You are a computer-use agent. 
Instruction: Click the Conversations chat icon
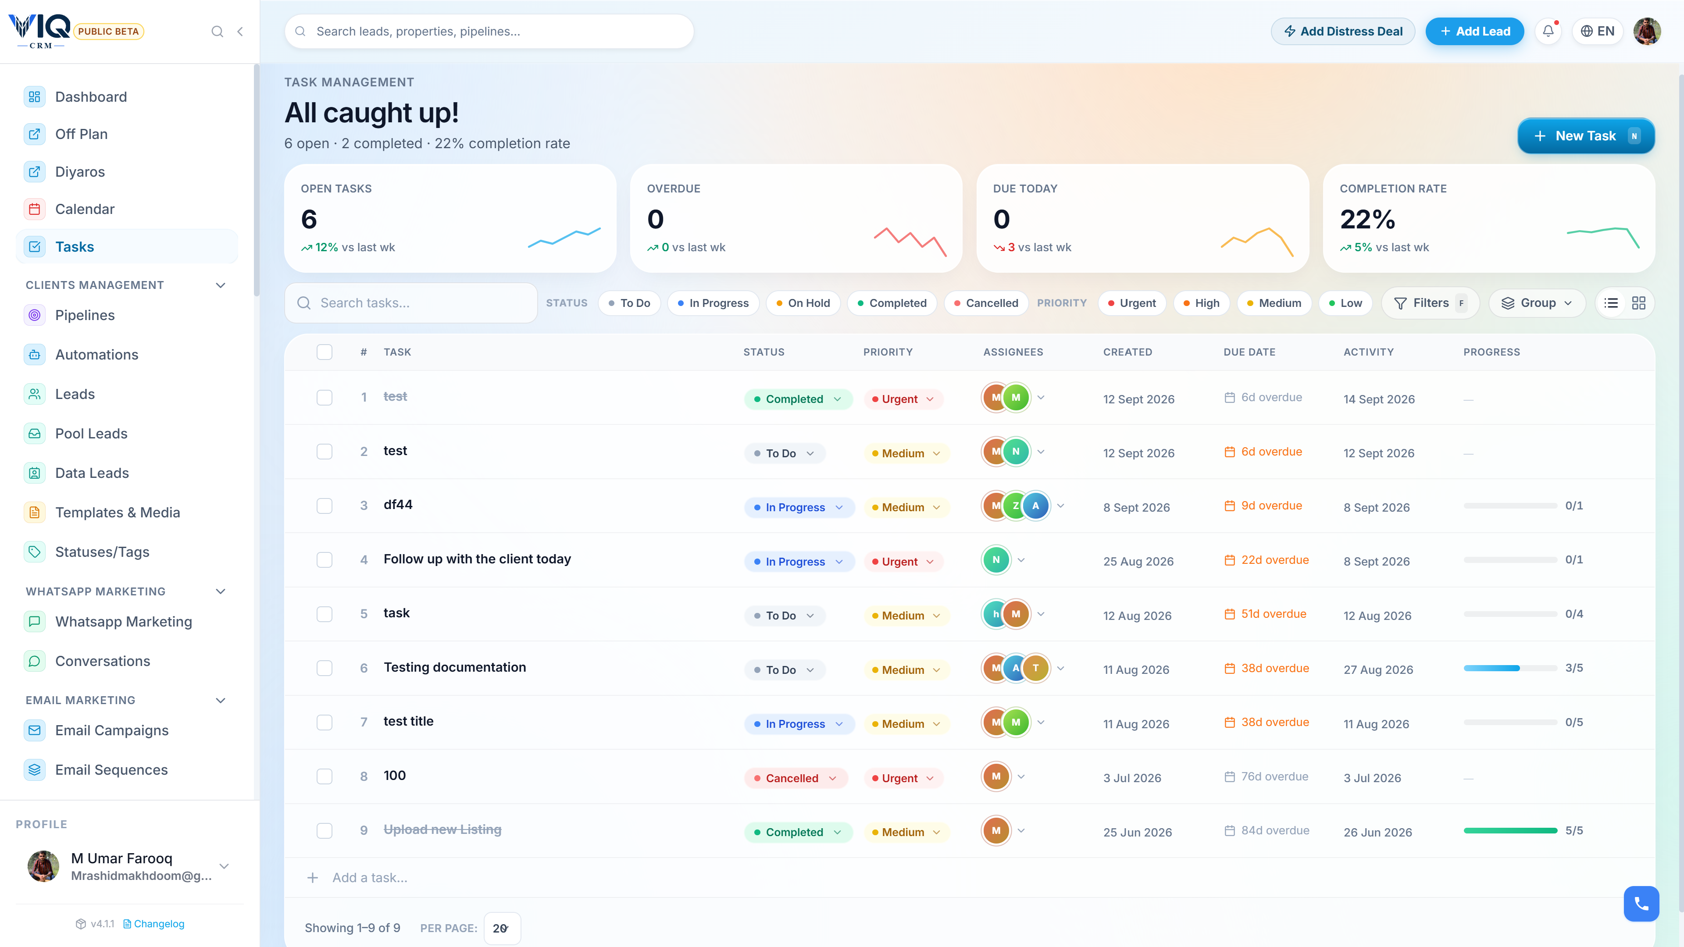pyautogui.click(x=35, y=661)
